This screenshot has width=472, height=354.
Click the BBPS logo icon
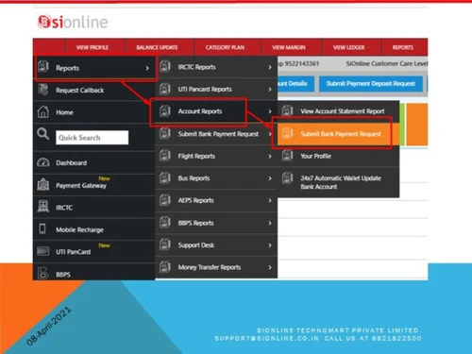point(43,273)
